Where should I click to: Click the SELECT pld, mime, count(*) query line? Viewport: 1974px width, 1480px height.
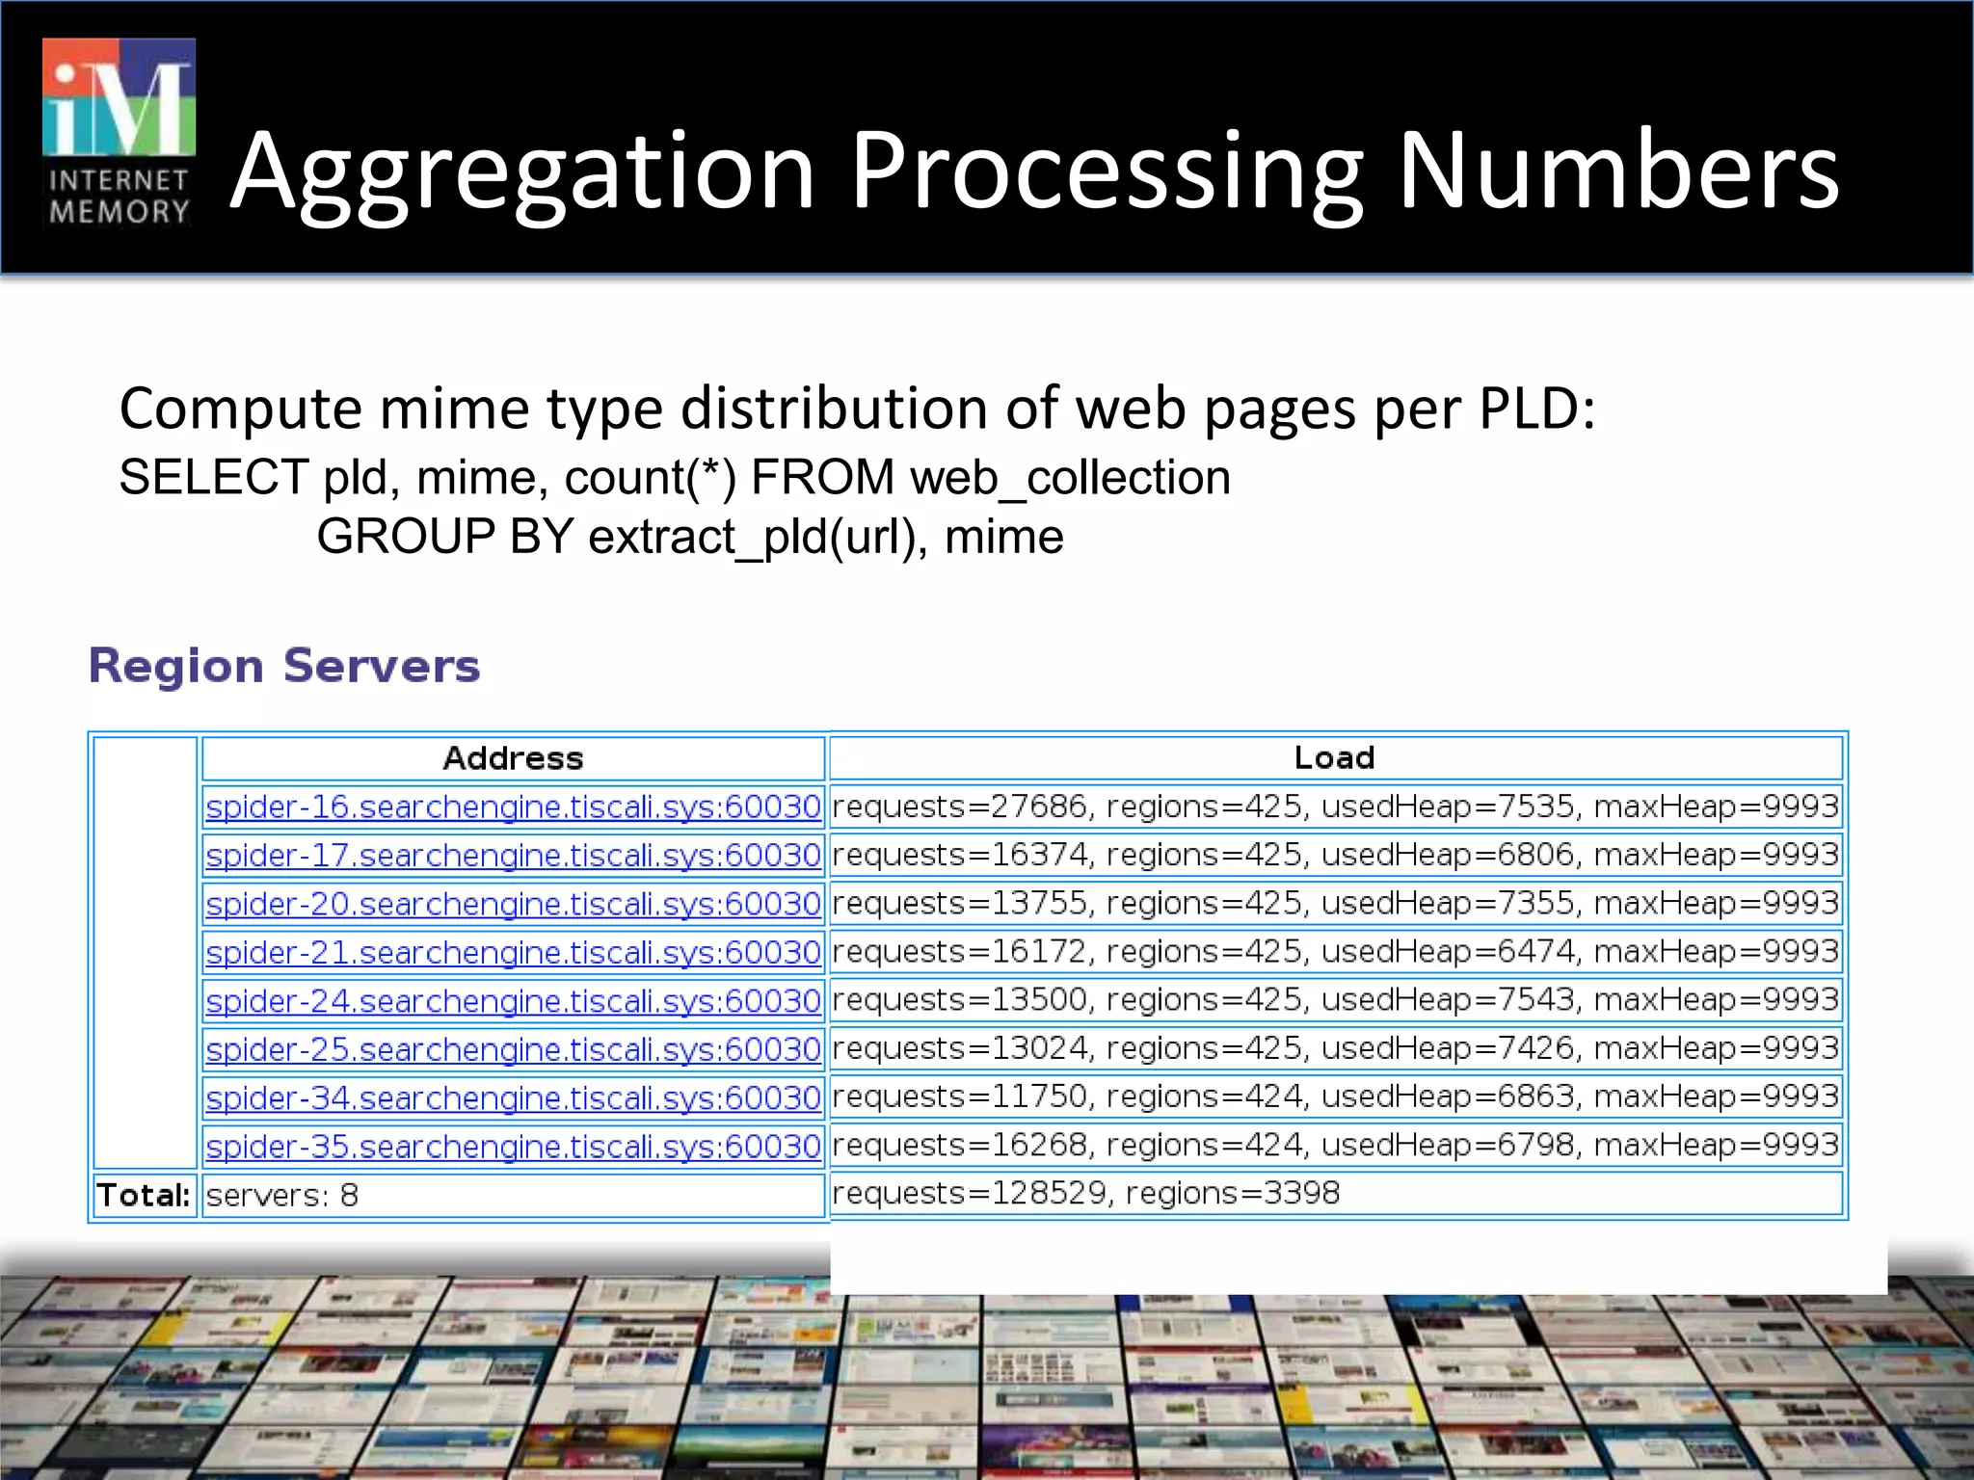(675, 478)
